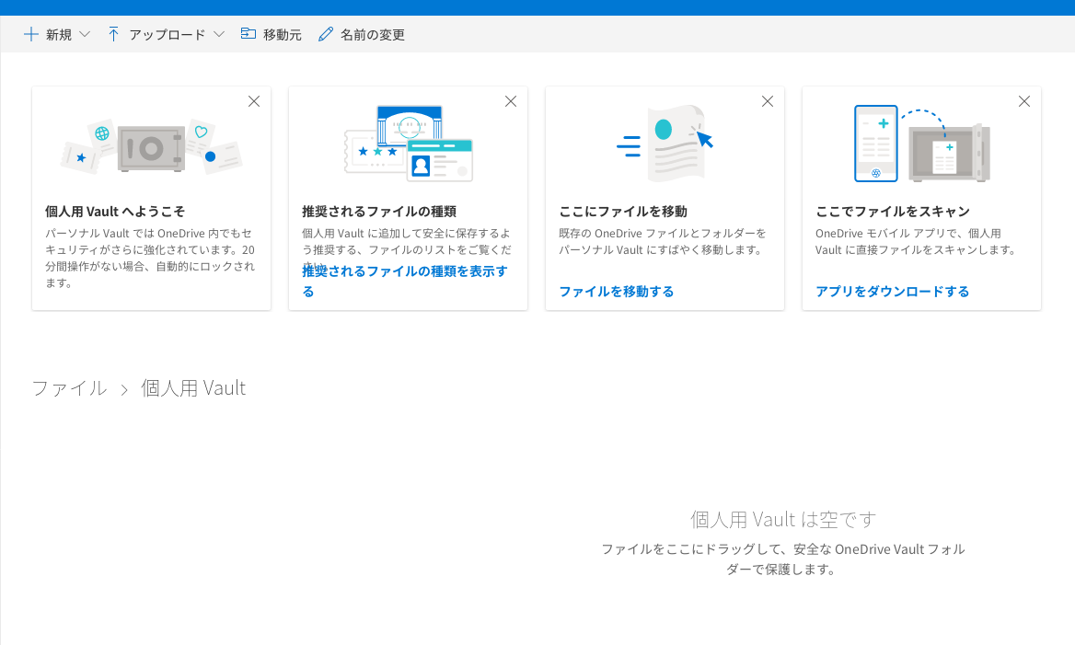The width and height of the screenshot is (1075, 645).
Task: Open the アップロード menu
Action: coord(167,34)
